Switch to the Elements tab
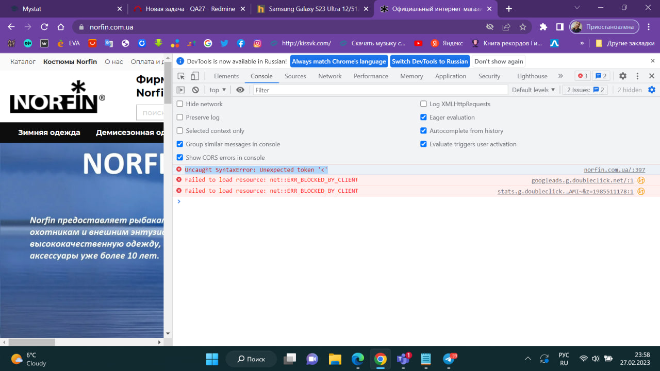 (226, 76)
